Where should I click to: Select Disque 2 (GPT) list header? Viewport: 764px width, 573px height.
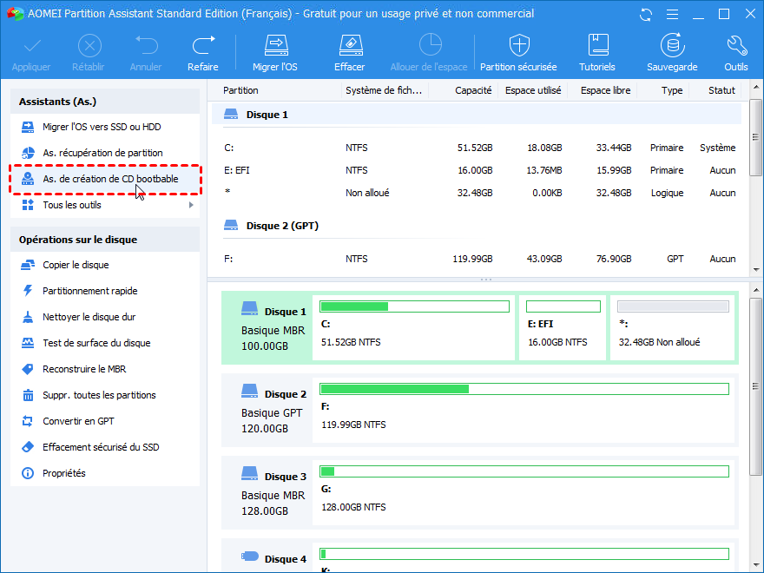point(477,226)
